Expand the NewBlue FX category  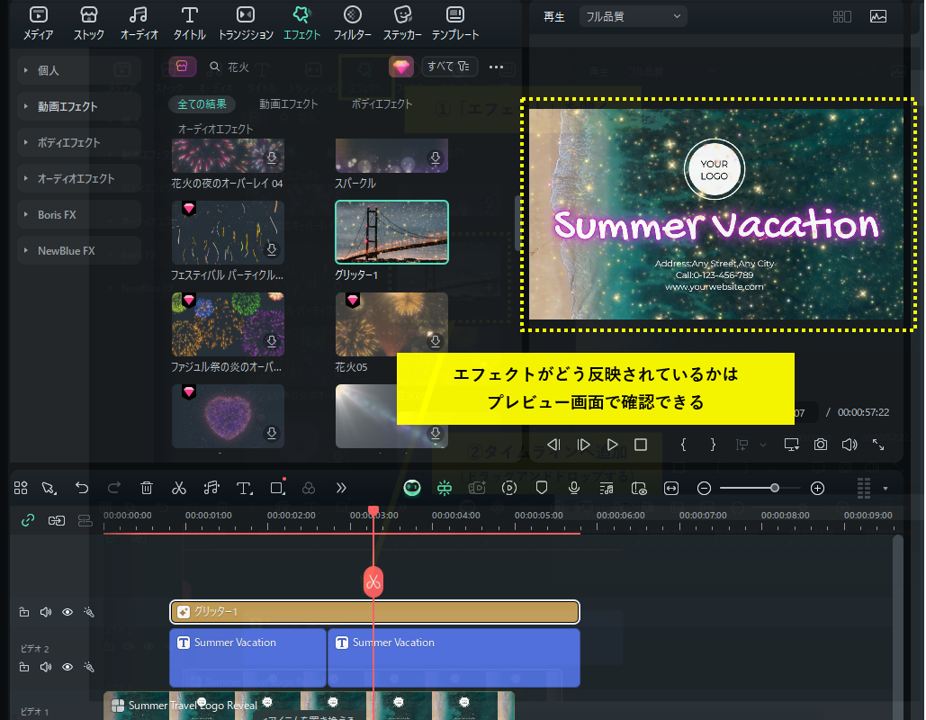pyautogui.click(x=78, y=250)
